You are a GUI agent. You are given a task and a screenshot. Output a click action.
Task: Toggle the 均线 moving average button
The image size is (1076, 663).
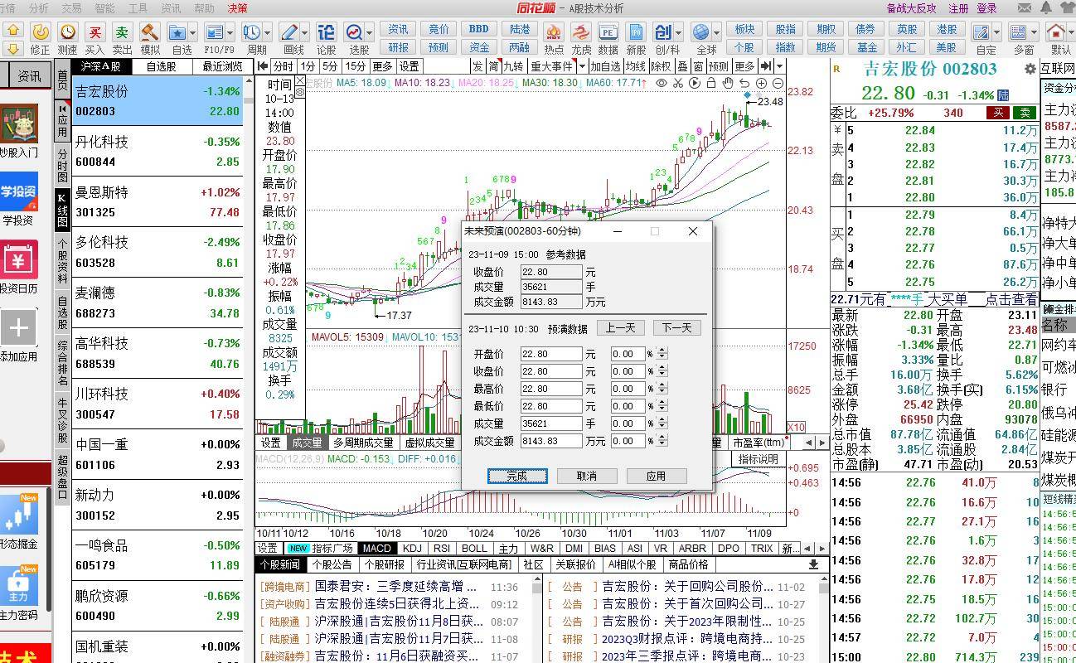point(636,66)
